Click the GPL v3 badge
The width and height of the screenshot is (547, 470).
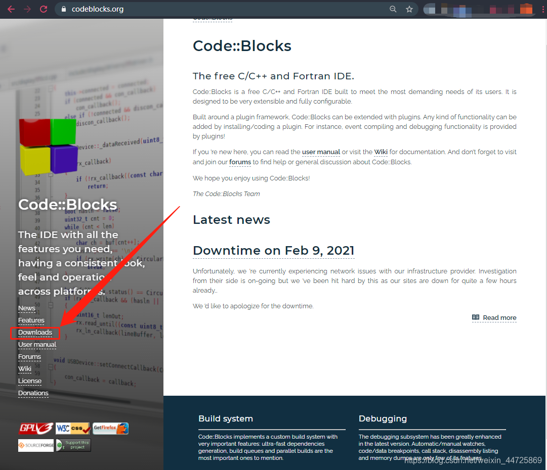36,428
